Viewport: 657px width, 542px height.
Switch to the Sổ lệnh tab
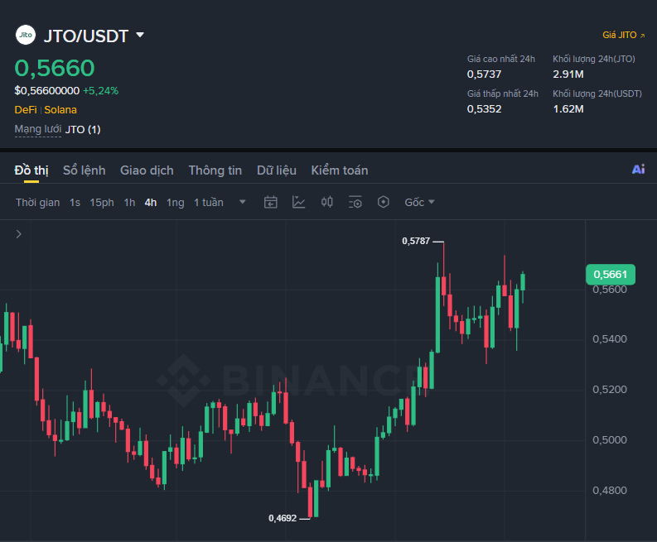(84, 170)
